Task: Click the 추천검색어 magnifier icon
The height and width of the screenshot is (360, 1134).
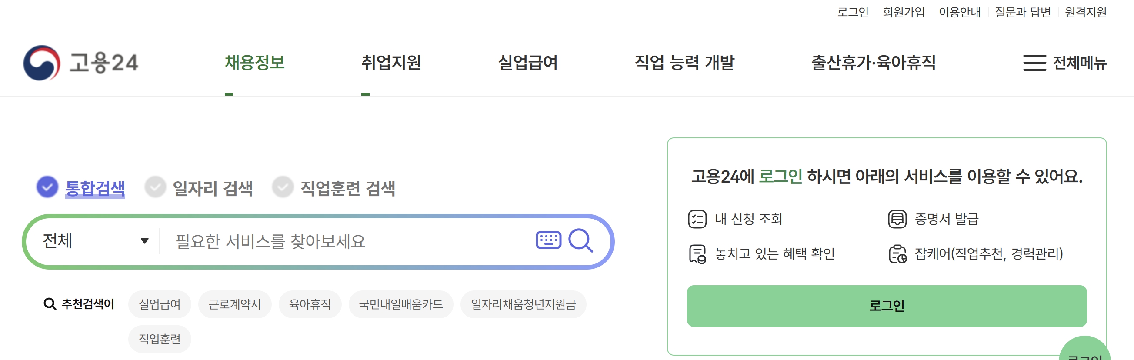Action: pos(49,303)
